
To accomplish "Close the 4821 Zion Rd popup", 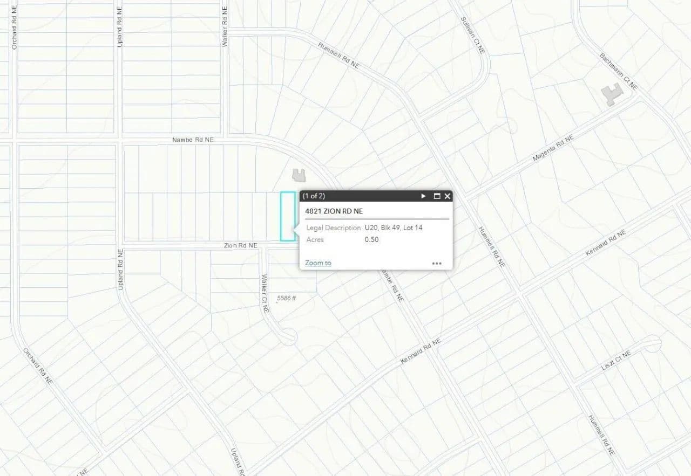I will (447, 196).
